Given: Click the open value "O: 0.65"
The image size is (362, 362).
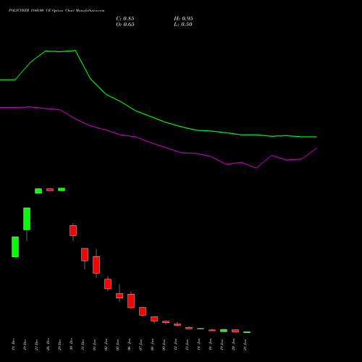Looking at the screenshot, I should [125, 25].
